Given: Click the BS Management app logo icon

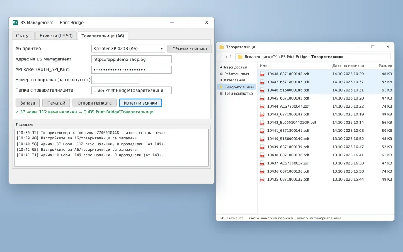Looking at the screenshot, I should point(15,22).
